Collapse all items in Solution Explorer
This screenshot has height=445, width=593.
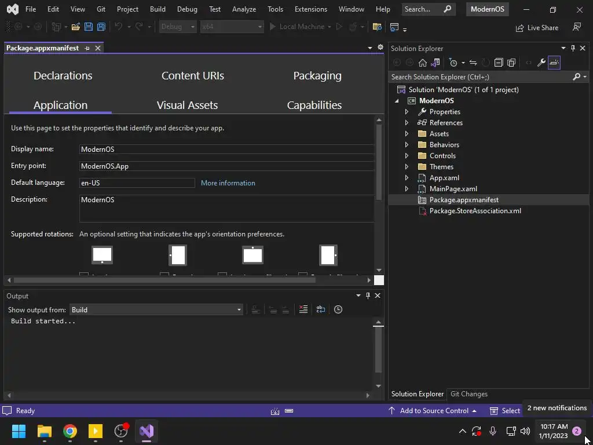pos(499,63)
